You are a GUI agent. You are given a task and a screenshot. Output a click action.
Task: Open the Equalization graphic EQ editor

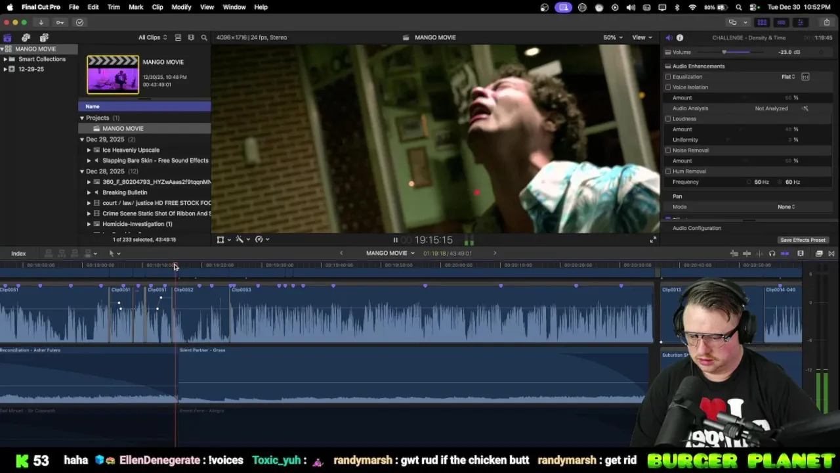805,77
